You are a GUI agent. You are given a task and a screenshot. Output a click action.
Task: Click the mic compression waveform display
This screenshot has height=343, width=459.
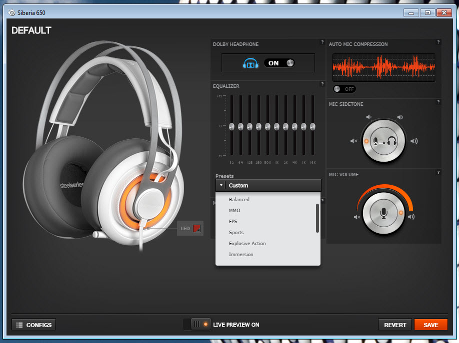[x=384, y=67]
